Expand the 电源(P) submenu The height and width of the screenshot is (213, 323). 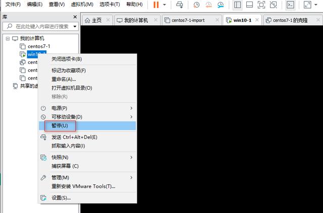[x=87, y=108]
